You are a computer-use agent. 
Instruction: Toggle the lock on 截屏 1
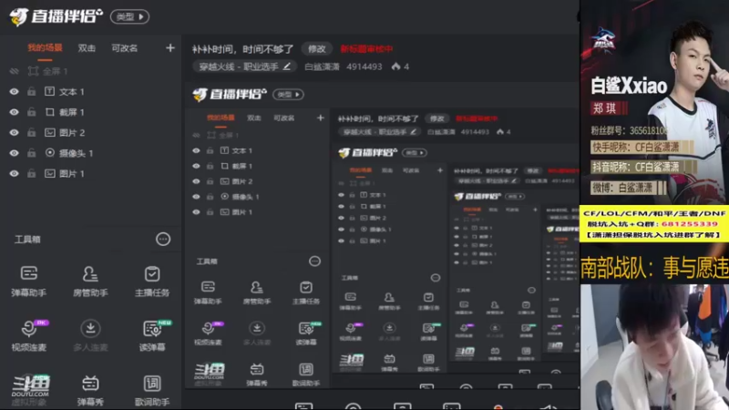(31, 112)
